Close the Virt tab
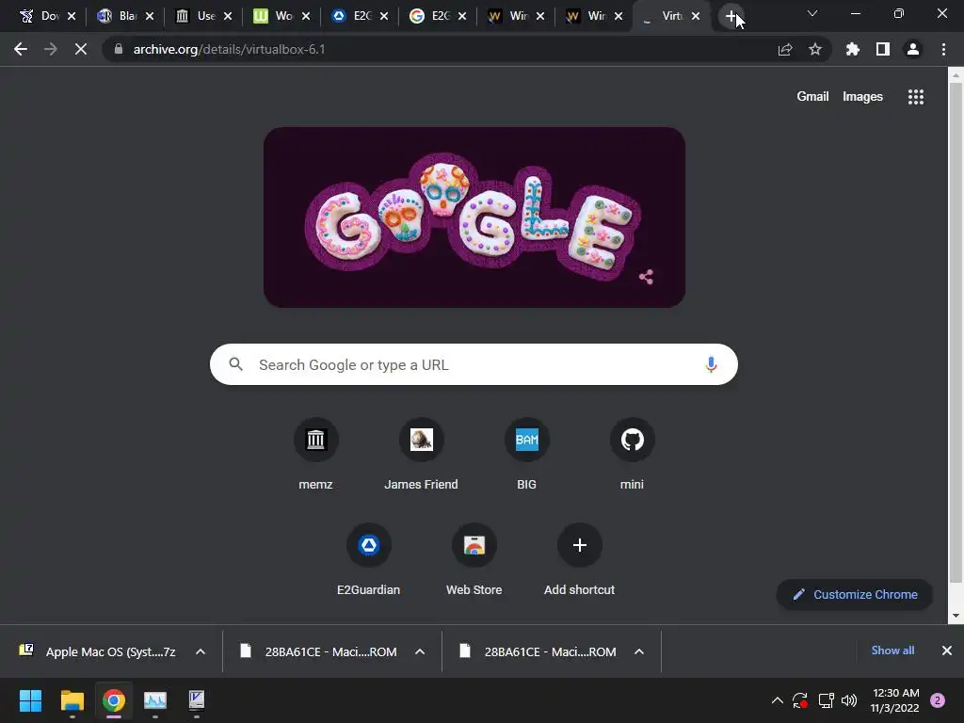This screenshot has height=723, width=964. [696, 16]
